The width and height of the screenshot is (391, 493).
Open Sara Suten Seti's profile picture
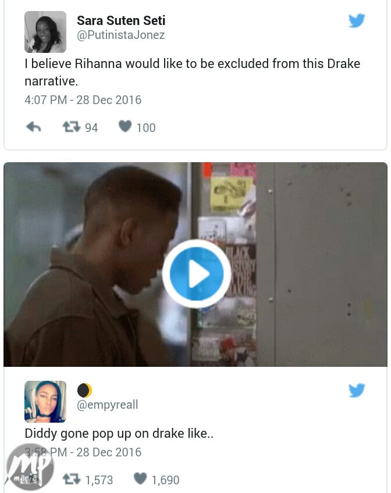coord(45,32)
